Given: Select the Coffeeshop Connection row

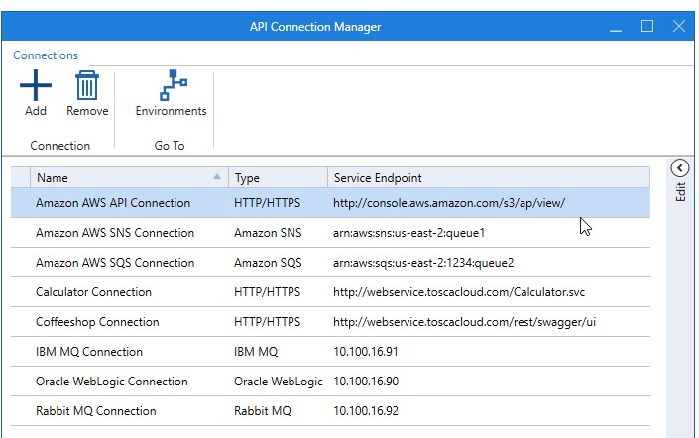Looking at the screenshot, I should click(x=330, y=322).
